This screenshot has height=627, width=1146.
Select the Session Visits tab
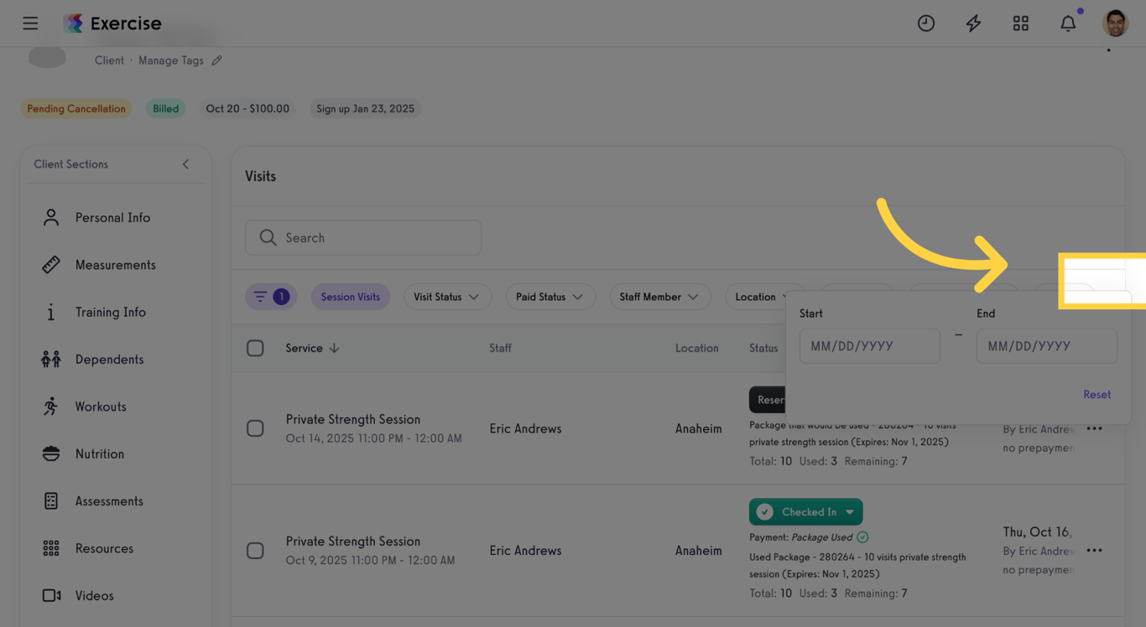351,296
